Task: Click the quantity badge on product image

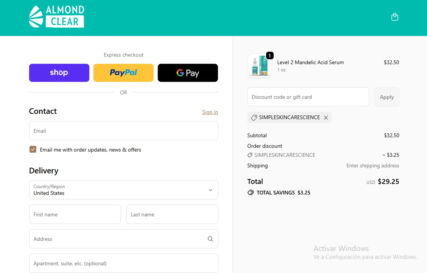Action: [270, 56]
